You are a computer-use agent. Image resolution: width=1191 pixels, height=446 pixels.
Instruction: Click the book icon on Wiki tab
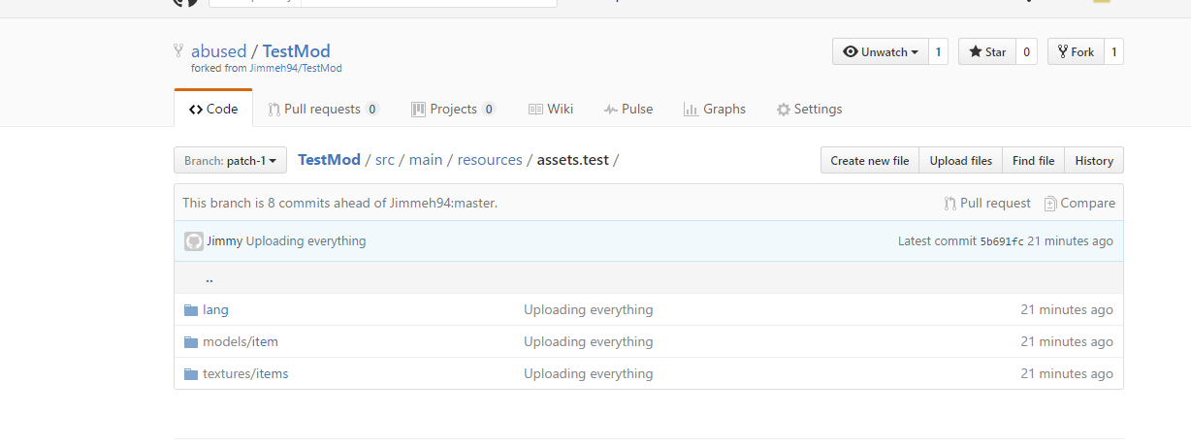535,110
